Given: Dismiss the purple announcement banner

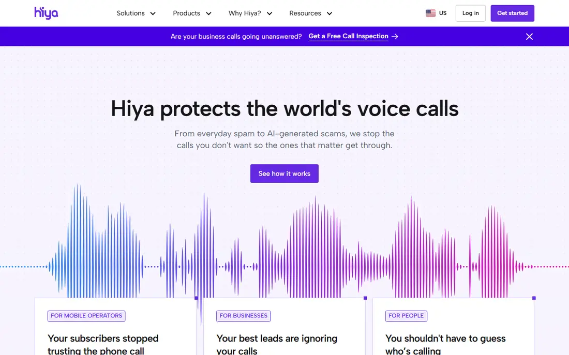Looking at the screenshot, I should coord(529,37).
